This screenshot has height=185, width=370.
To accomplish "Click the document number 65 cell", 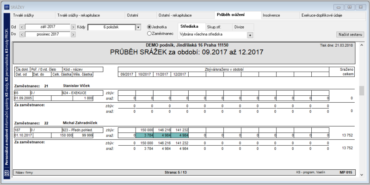I will (x=22, y=93).
